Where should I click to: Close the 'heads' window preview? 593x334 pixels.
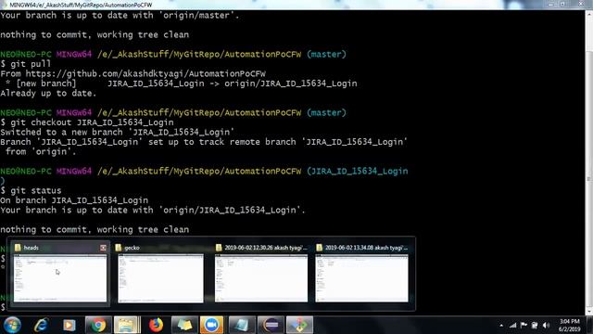(103, 248)
